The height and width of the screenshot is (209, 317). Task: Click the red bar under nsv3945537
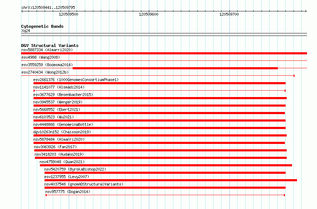tap(160, 106)
